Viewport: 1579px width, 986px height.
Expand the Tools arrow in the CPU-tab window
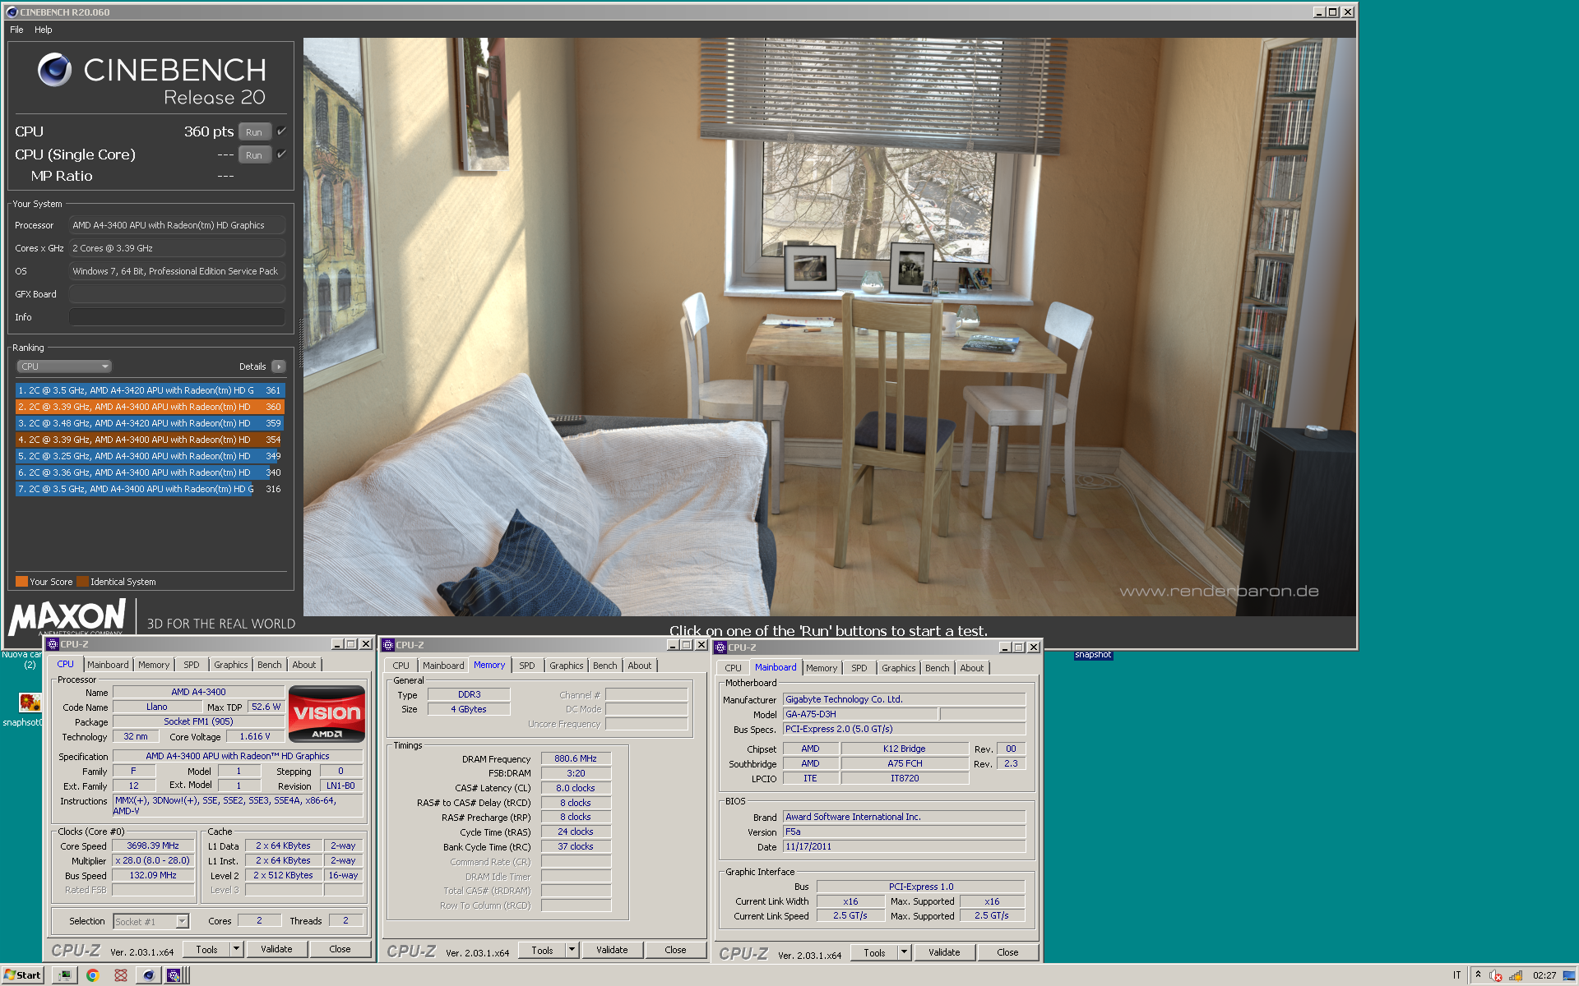click(x=236, y=949)
